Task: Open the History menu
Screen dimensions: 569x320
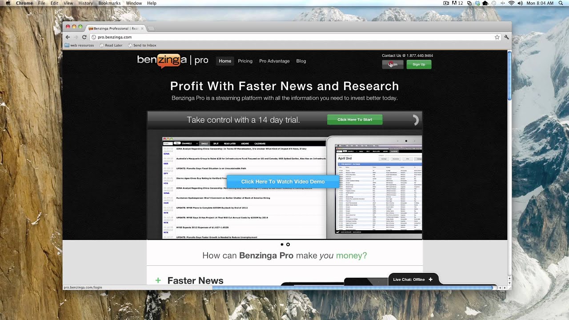Action: [x=86, y=3]
